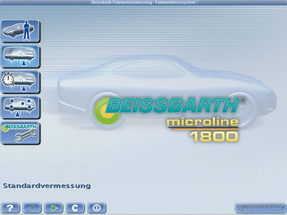Open the car with blue measuring points icon

(x=20, y=107)
